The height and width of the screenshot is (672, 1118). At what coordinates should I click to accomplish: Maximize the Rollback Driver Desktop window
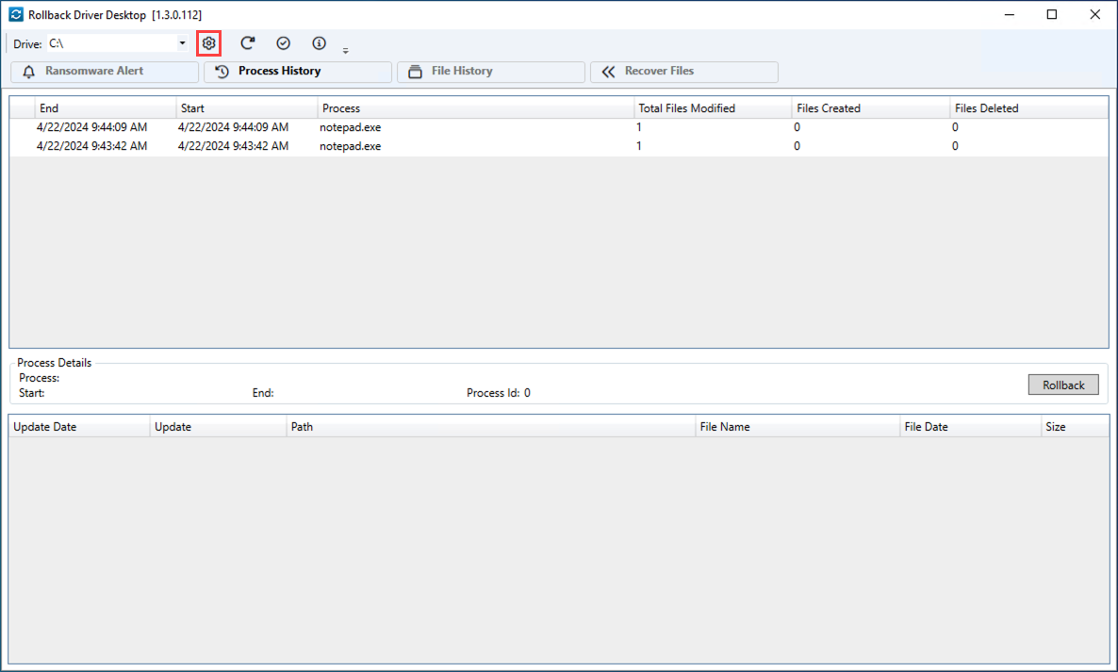point(1052,14)
